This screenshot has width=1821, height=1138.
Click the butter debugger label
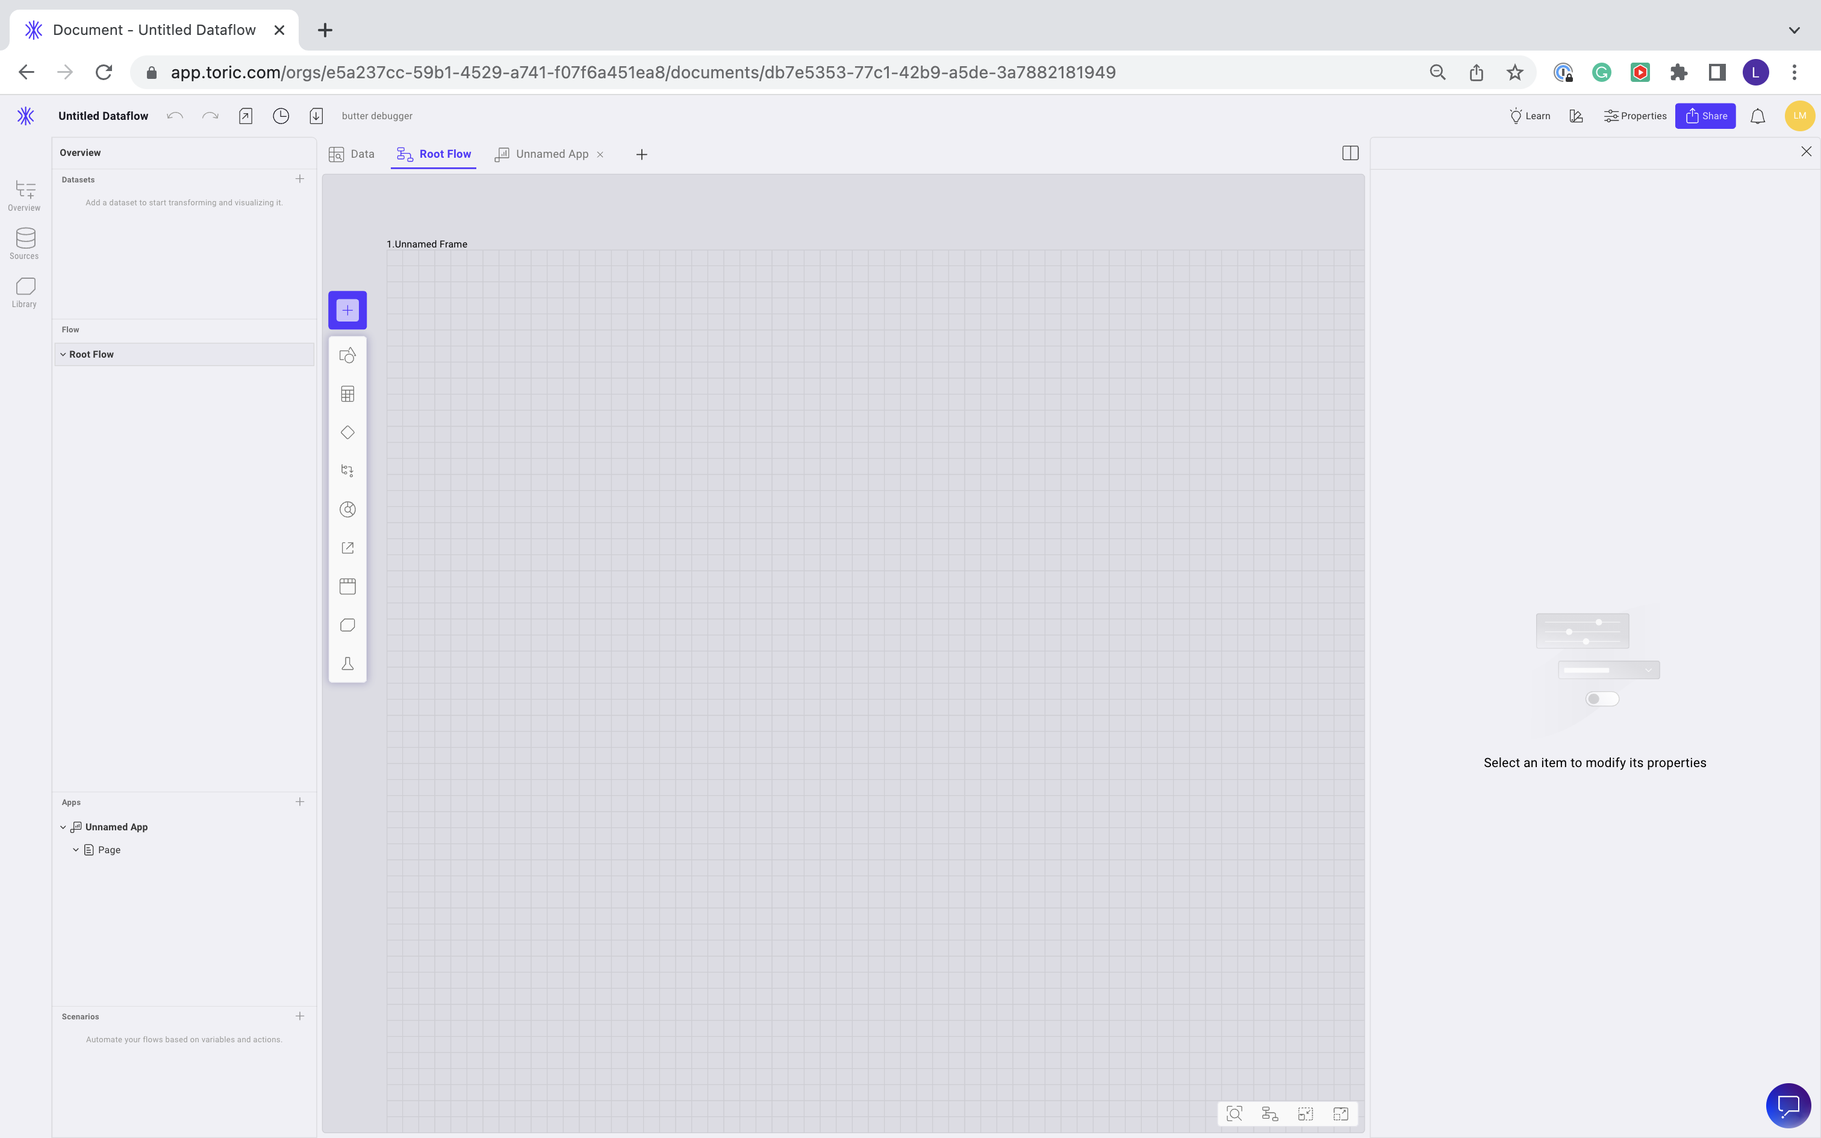click(x=377, y=116)
